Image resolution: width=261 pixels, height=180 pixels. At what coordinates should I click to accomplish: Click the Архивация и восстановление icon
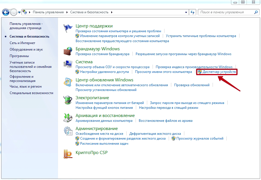coord(68,118)
